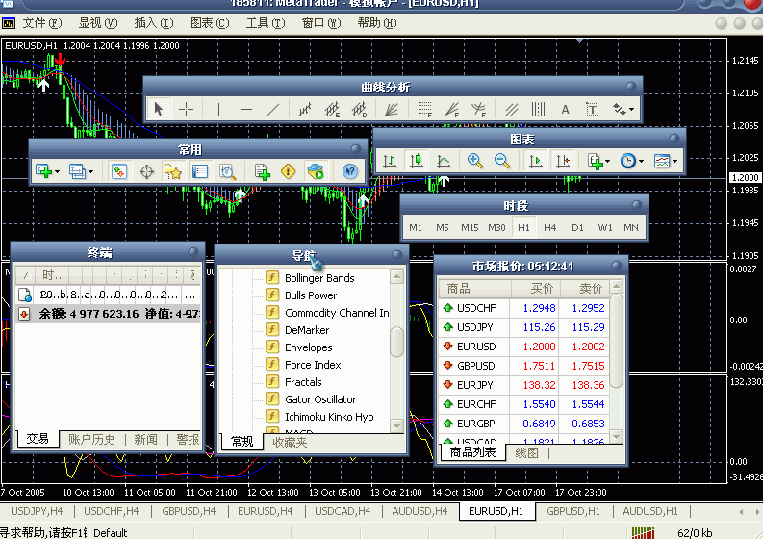Toggle the Market Watch window icon

118,171
